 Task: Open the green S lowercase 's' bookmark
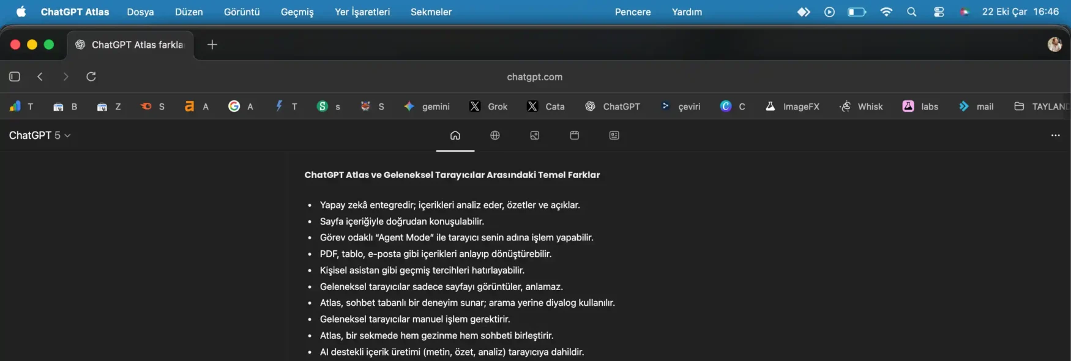point(329,106)
